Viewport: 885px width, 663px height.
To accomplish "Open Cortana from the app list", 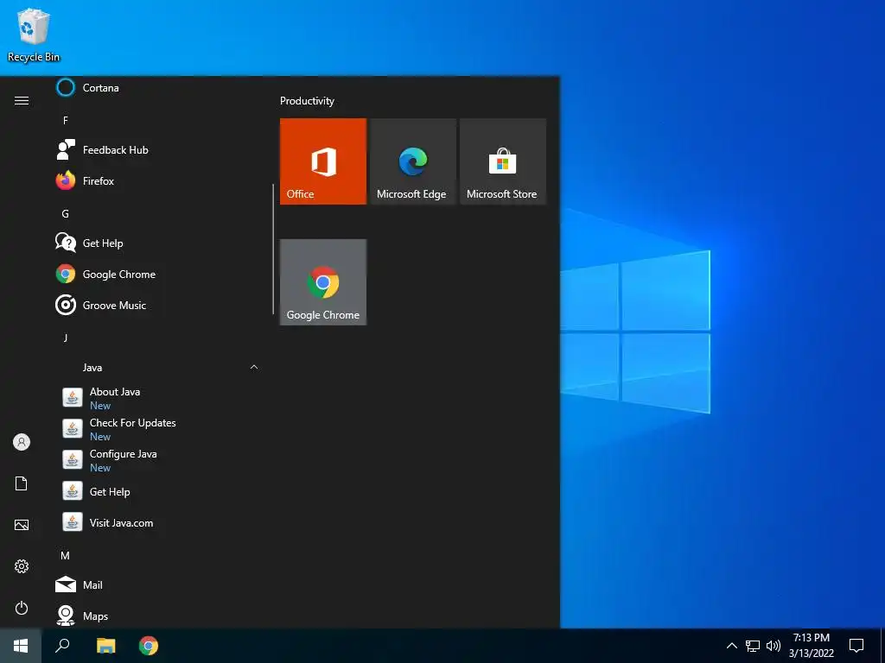I will [158, 88].
